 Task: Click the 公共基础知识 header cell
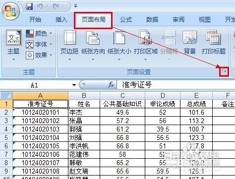pyautogui.click(x=122, y=104)
